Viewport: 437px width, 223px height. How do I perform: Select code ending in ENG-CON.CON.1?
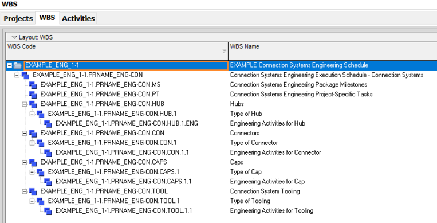coord(112,143)
